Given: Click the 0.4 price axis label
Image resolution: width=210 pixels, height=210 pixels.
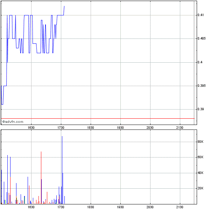Looking at the screenshot, I should point(199,62).
